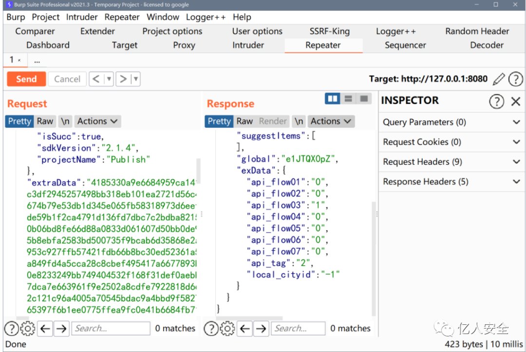Select top-bottom layout view icon
Screen dimensions: 526x352
(348, 98)
